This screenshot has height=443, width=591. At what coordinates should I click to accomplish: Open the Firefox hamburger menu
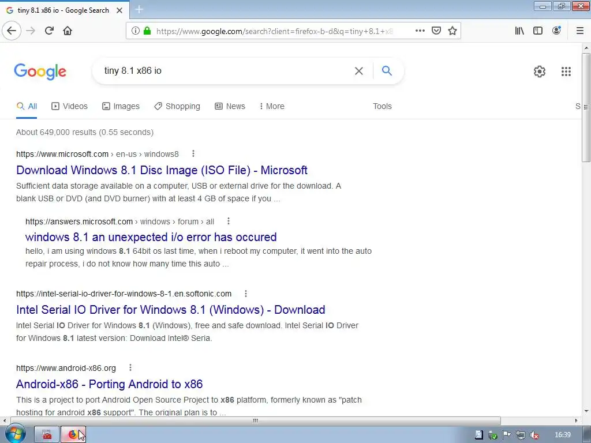point(579,31)
